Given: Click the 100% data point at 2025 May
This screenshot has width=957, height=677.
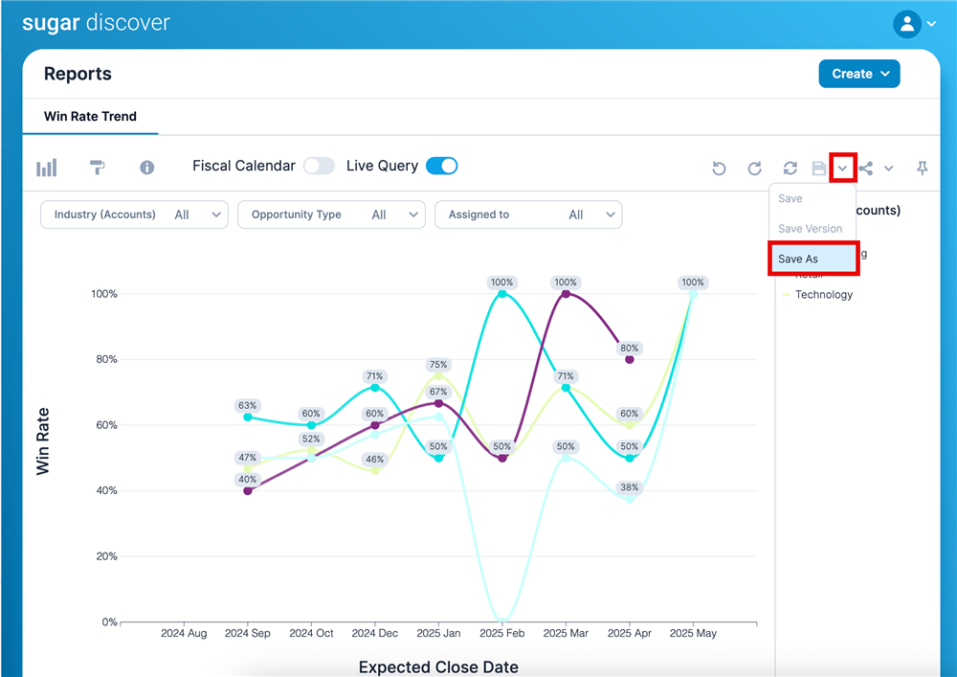Looking at the screenshot, I should click(x=693, y=294).
